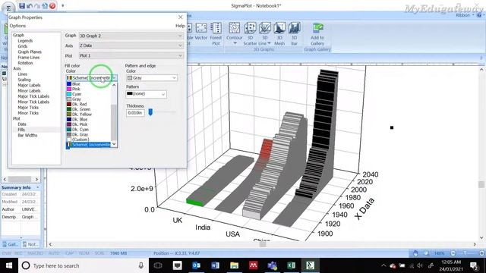Open Microsoft Teams from the taskbar
The width and height of the screenshot is (486, 273).
(272, 265)
